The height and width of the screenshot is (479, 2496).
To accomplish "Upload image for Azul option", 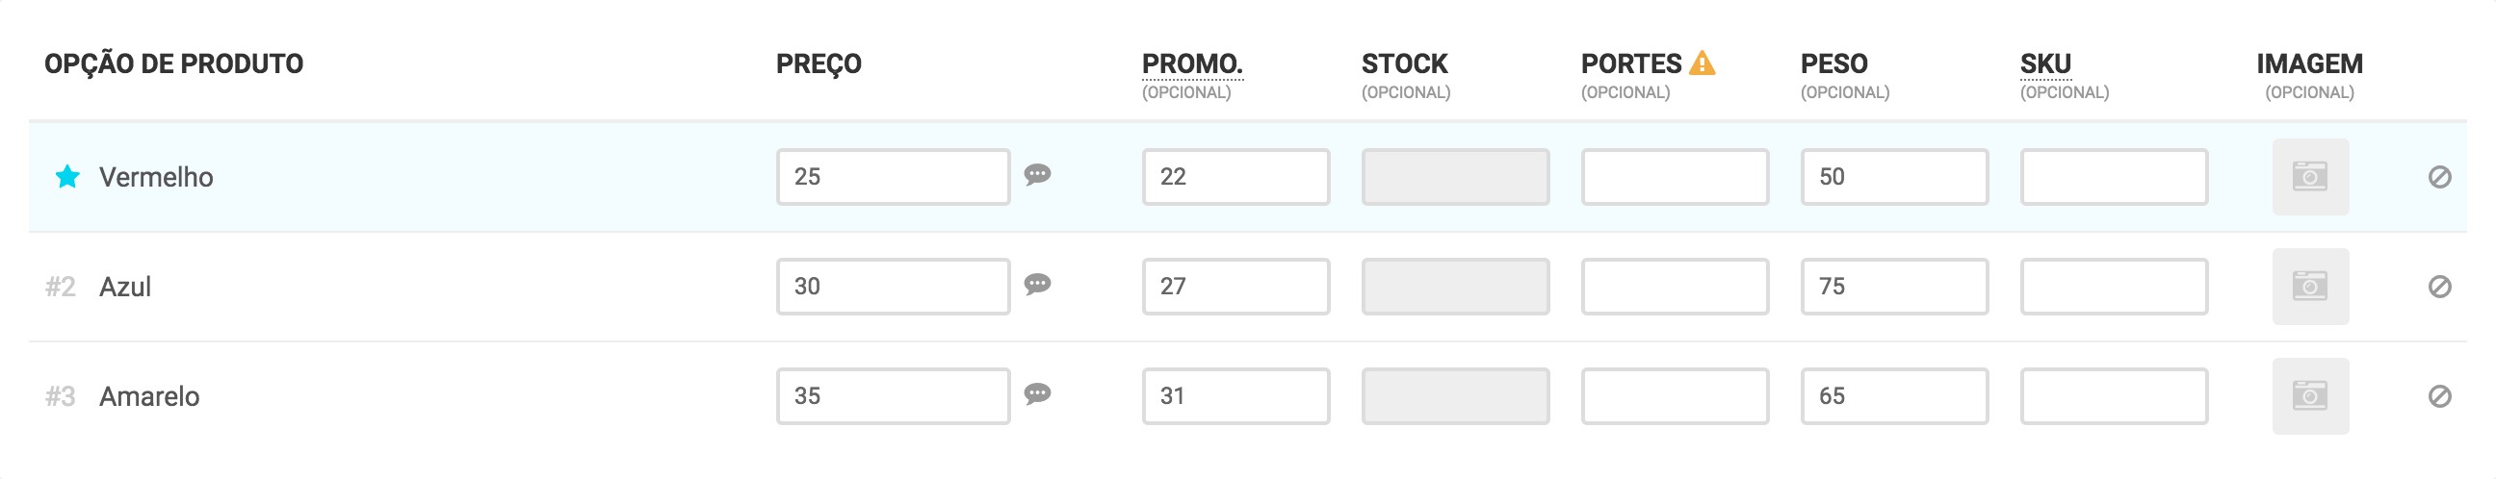I will [x=2309, y=287].
